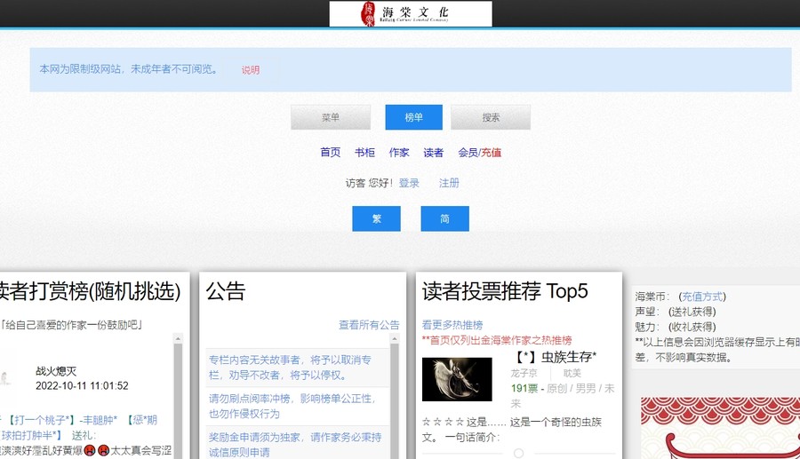Go to 首页 in navigation
This screenshot has height=459, width=800.
[x=331, y=153]
